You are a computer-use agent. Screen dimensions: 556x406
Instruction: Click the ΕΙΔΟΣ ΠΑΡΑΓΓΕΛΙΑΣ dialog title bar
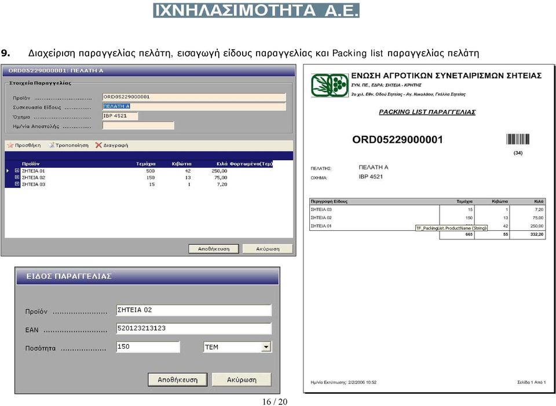148,276
